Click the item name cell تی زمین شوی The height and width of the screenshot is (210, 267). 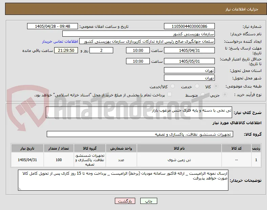coord(179,160)
